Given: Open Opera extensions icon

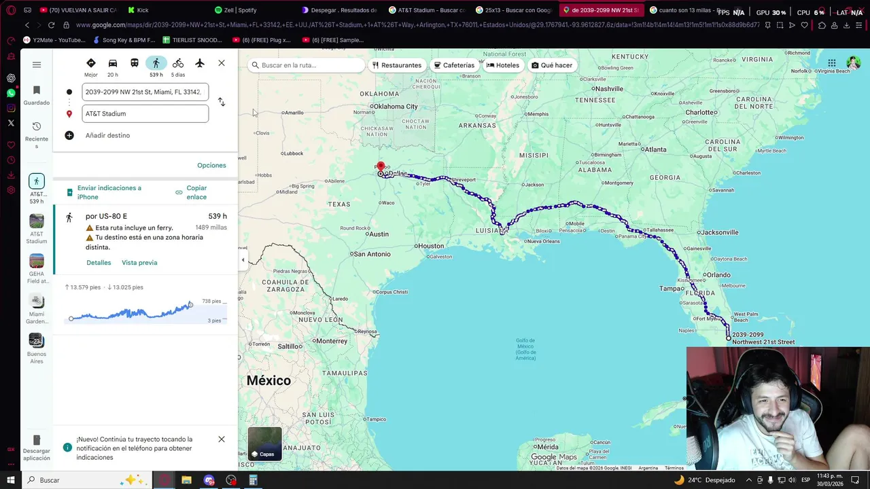Looking at the screenshot, I should [x=822, y=25].
